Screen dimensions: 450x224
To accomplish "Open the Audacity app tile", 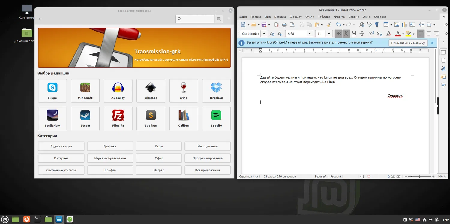I will [118, 91].
